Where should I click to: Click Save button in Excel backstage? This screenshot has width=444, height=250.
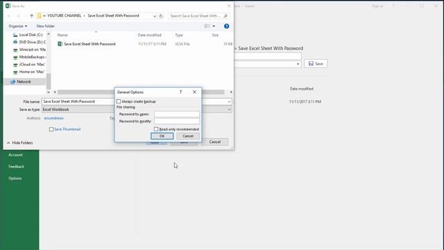tap(316, 63)
